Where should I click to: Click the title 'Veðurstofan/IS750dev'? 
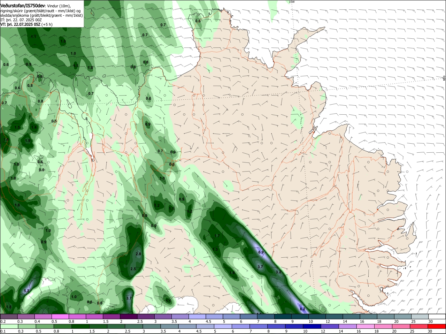click(x=23, y=6)
